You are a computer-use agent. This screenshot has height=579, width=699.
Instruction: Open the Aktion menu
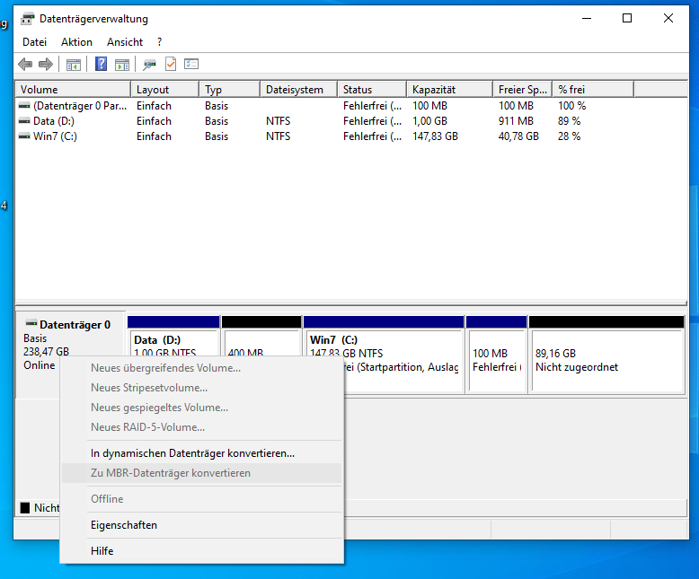(x=76, y=42)
